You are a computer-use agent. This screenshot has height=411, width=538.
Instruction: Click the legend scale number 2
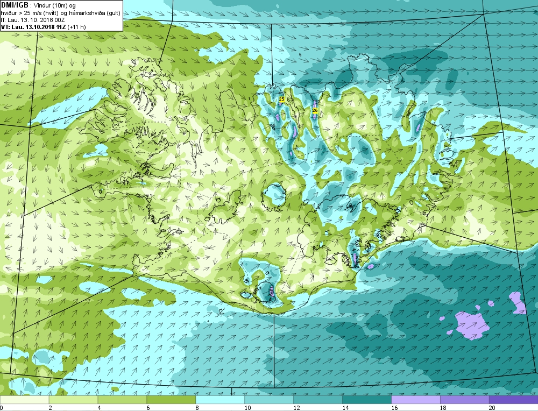[51, 408]
